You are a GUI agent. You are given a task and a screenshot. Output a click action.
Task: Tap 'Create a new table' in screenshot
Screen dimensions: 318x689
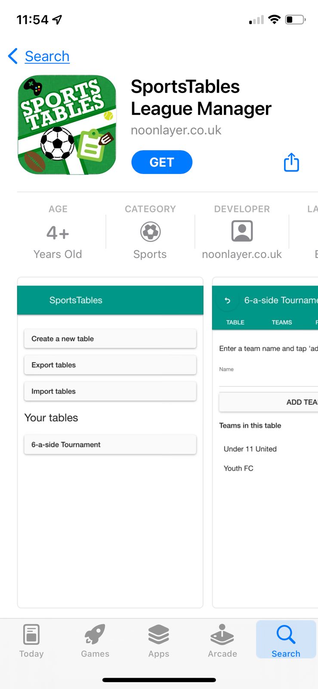click(x=110, y=339)
